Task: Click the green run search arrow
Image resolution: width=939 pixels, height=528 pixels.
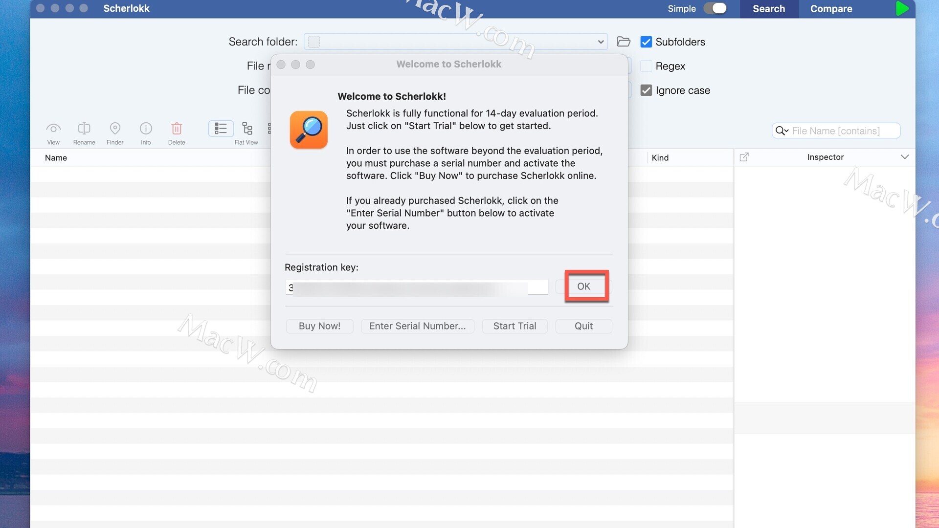Action: tap(902, 9)
